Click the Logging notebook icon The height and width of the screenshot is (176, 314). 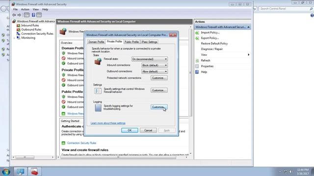(x=98, y=108)
